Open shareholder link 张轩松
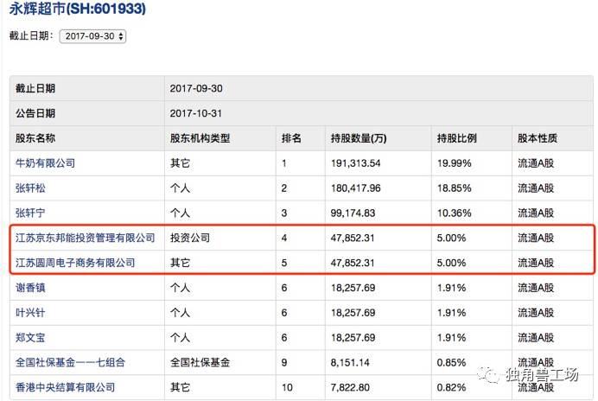 point(30,188)
